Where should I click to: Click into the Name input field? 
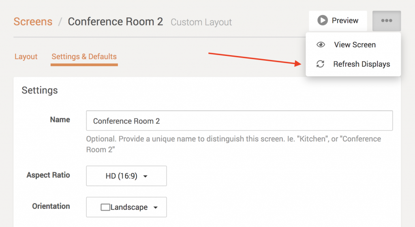pos(239,121)
